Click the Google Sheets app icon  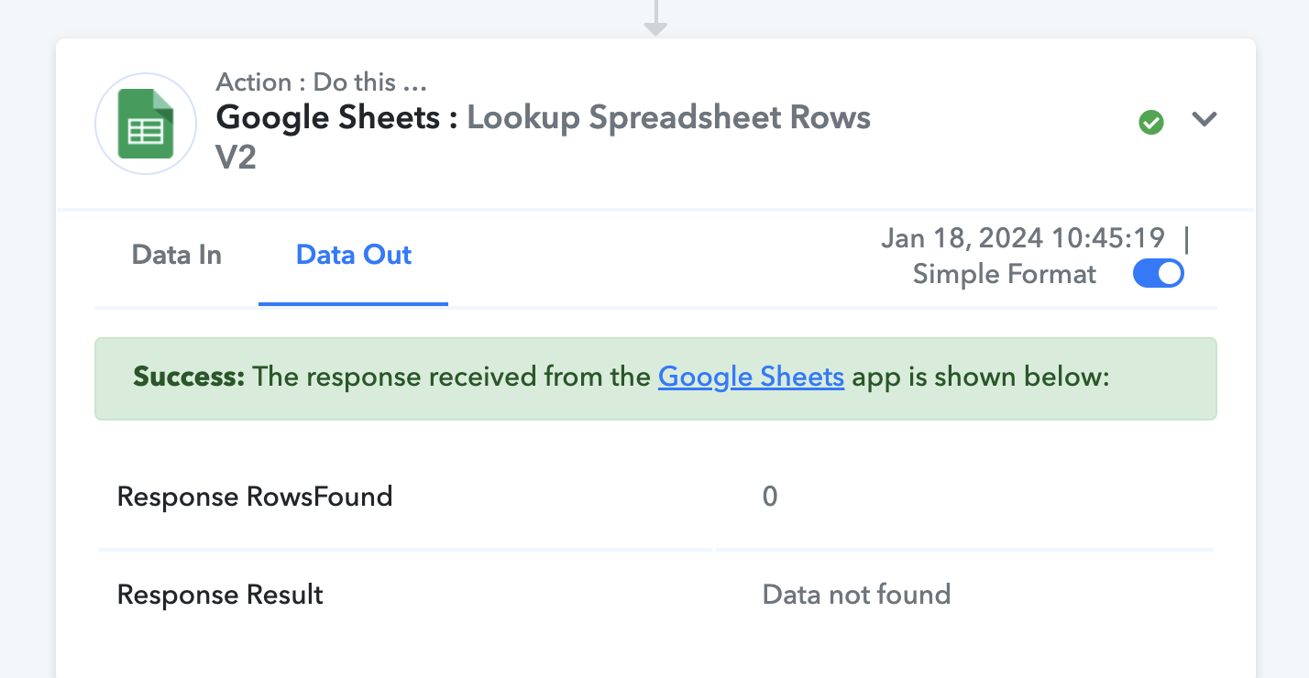[x=146, y=124]
